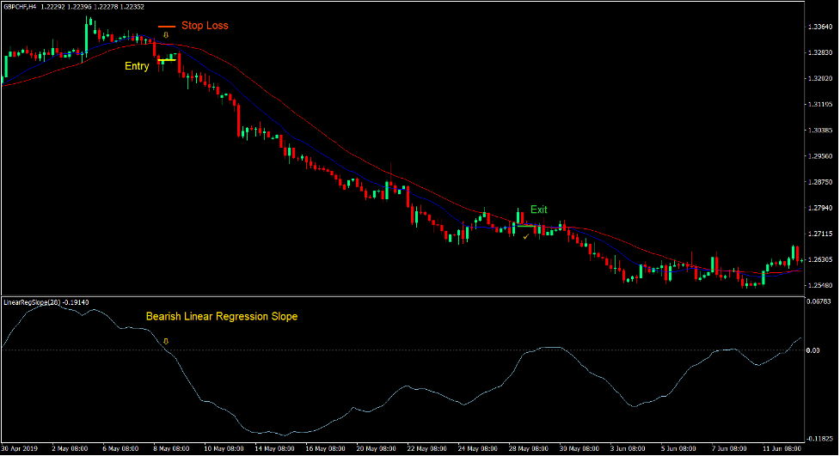The width and height of the screenshot is (840, 456).
Task: Select the orange Stop Loss line marker
Action: (166, 27)
